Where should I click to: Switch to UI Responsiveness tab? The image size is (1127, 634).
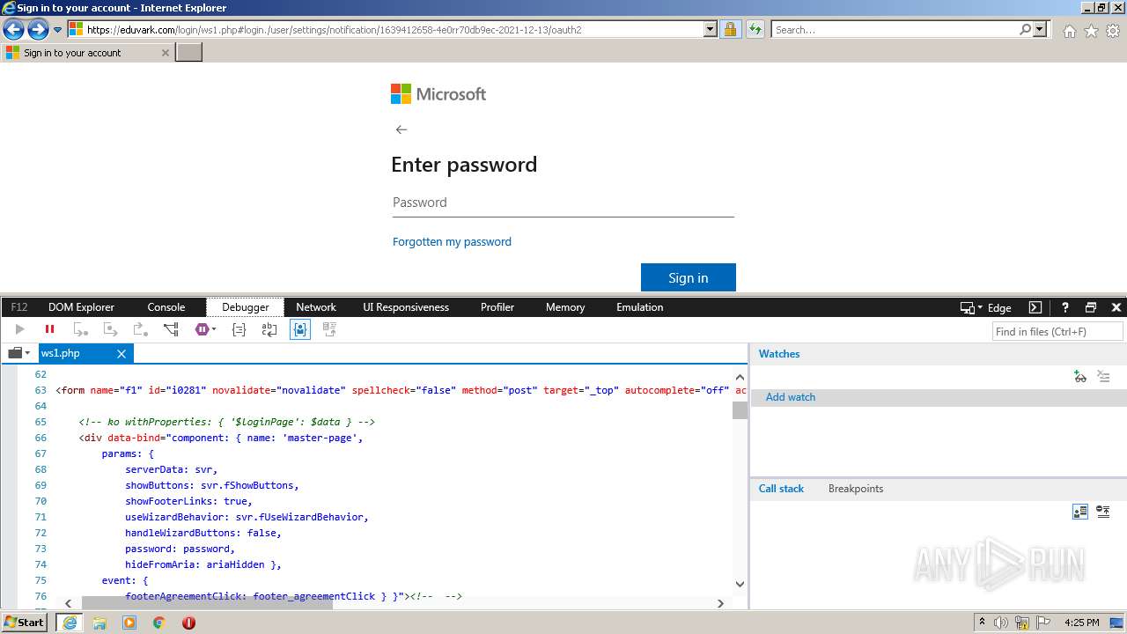pos(406,307)
